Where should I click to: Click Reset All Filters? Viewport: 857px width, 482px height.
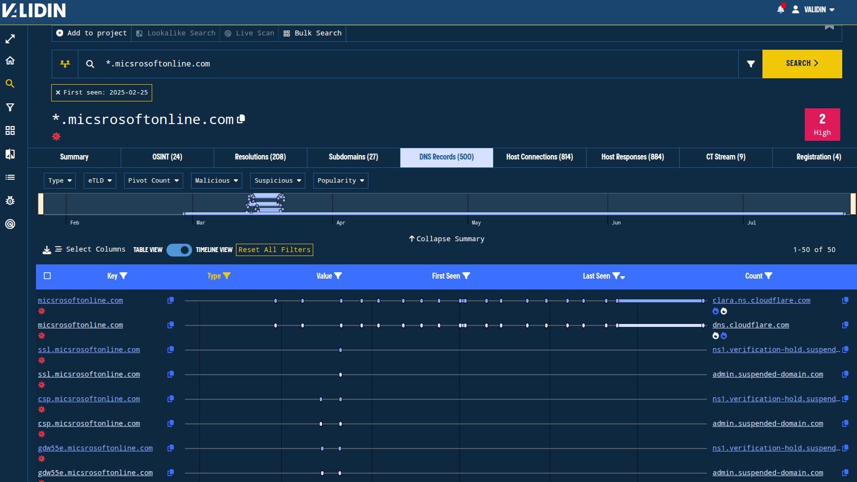pos(275,250)
